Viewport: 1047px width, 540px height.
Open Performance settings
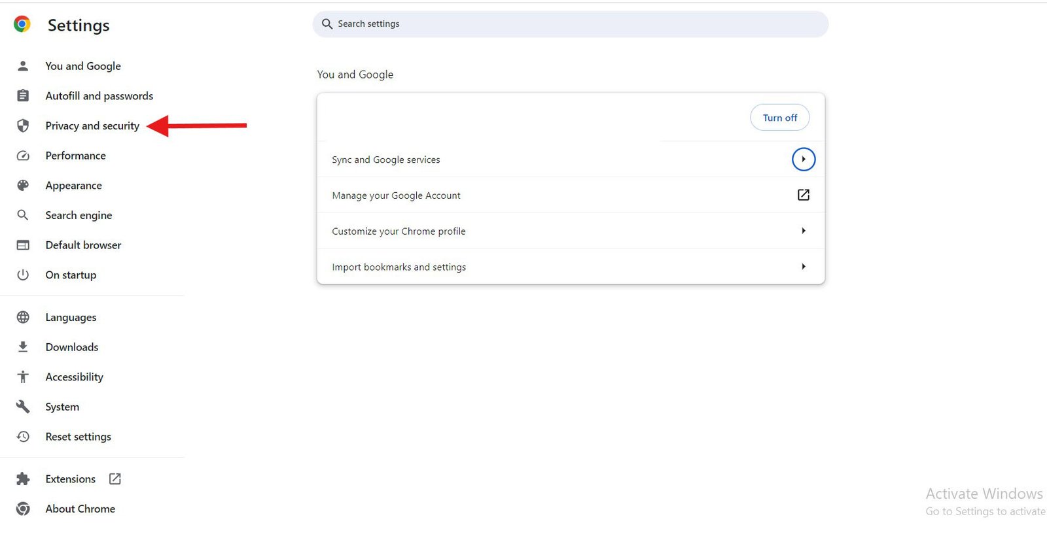coord(76,156)
